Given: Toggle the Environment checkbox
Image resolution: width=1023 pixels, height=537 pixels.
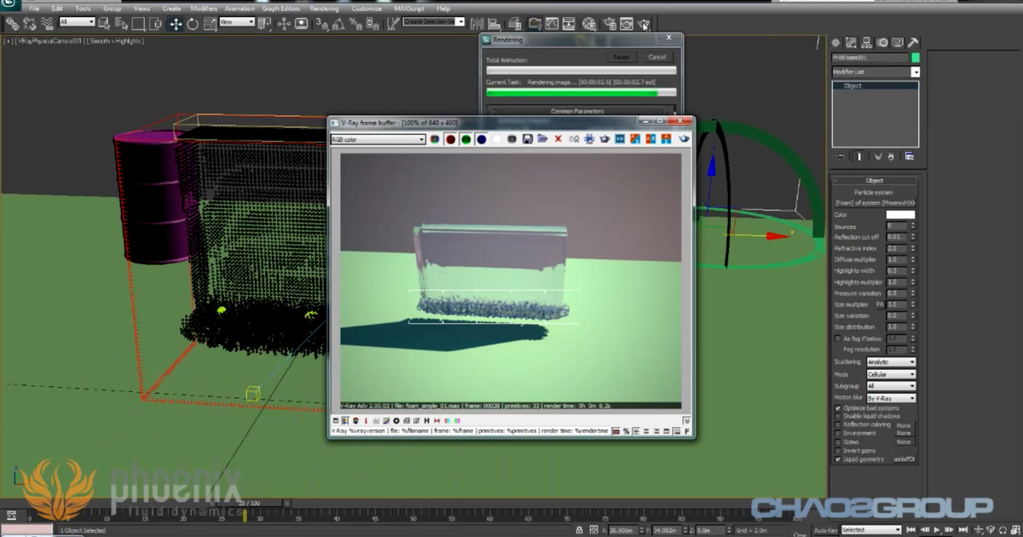Looking at the screenshot, I should [837, 434].
